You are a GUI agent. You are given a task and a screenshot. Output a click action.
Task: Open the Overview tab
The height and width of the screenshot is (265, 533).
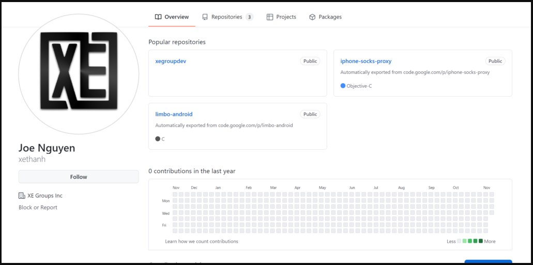[172, 17]
